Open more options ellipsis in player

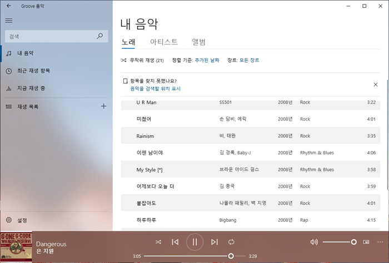point(380,242)
